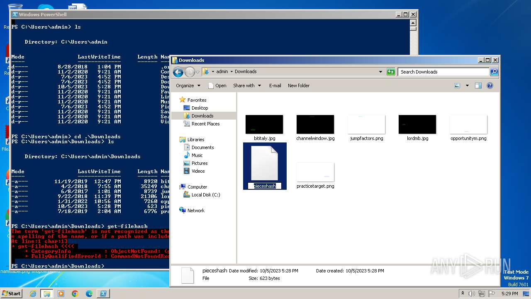Expand the address bar history dropdown
Screen dimensions: 531x299
[380, 72]
